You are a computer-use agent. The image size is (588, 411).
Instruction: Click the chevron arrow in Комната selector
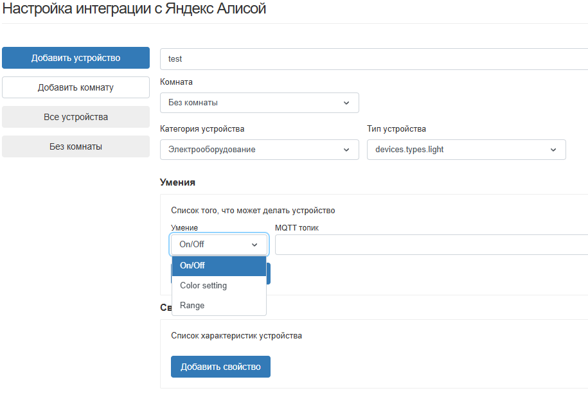(x=346, y=103)
